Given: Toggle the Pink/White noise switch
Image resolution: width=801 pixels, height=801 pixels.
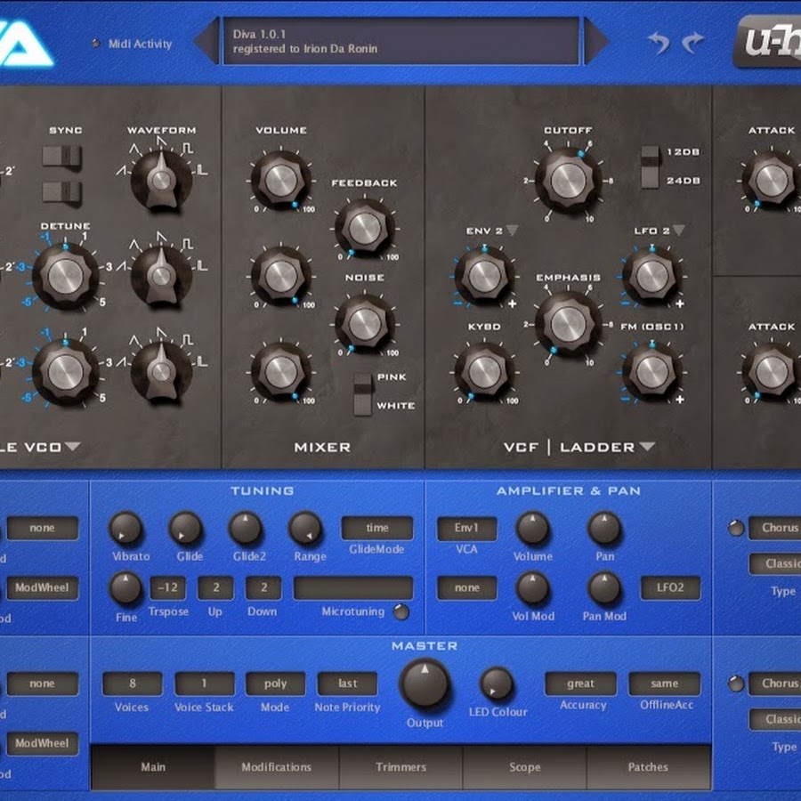Looking at the screenshot, I should pyautogui.click(x=363, y=394).
